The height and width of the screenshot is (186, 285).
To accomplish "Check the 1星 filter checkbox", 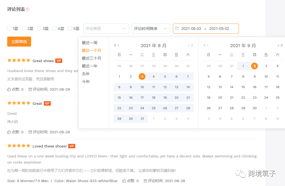I will coord(9,29).
